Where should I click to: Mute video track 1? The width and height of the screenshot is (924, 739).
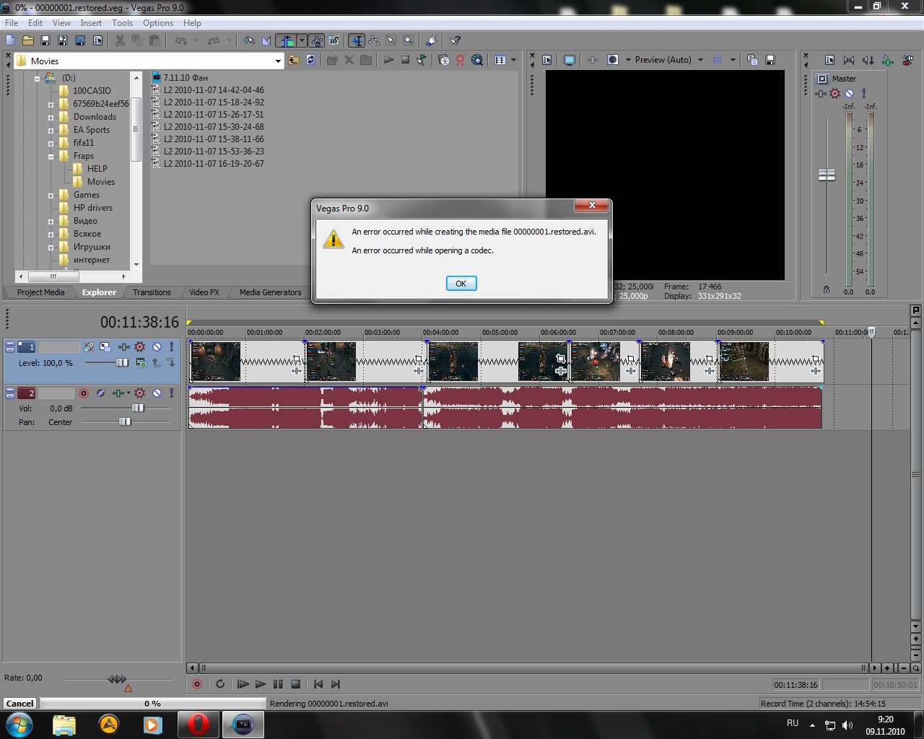coord(157,347)
